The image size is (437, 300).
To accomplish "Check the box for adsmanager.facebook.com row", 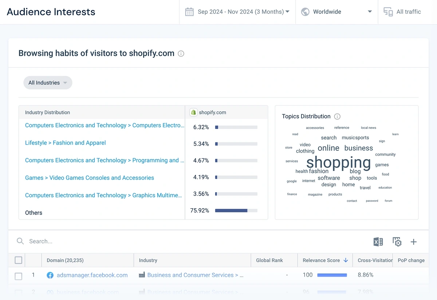I will click(18, 277).
